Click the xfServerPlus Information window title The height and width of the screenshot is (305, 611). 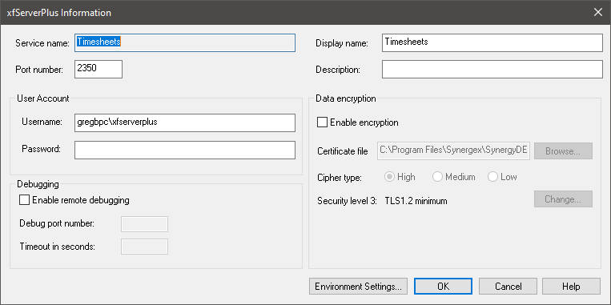pyautogui.click(x=59, y=13)
